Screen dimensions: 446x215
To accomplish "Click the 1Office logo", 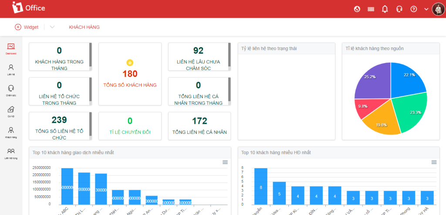I will [28, 8].
